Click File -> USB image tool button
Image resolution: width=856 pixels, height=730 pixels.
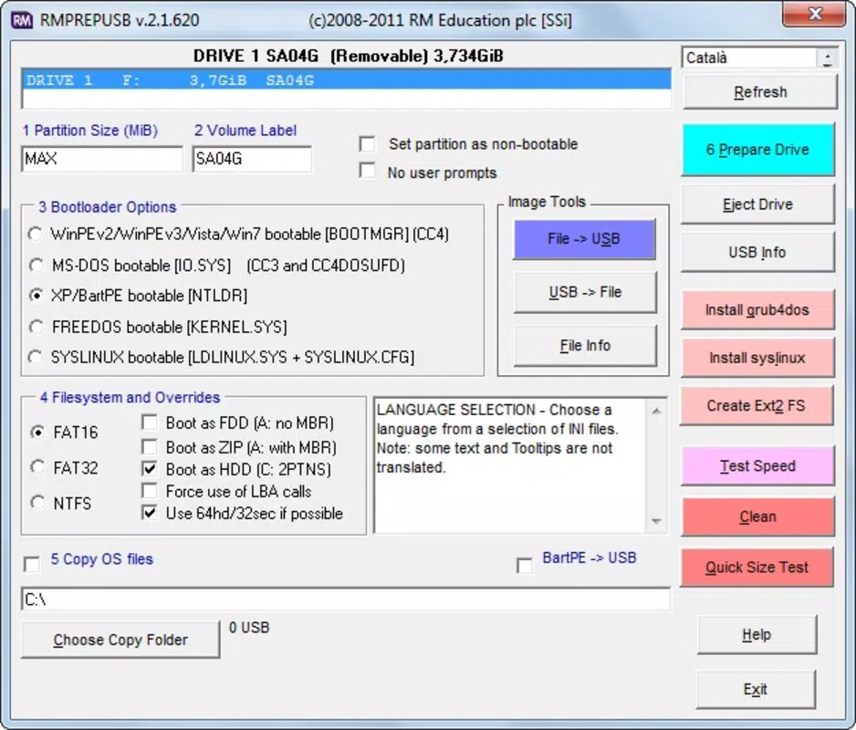(584, 238)
